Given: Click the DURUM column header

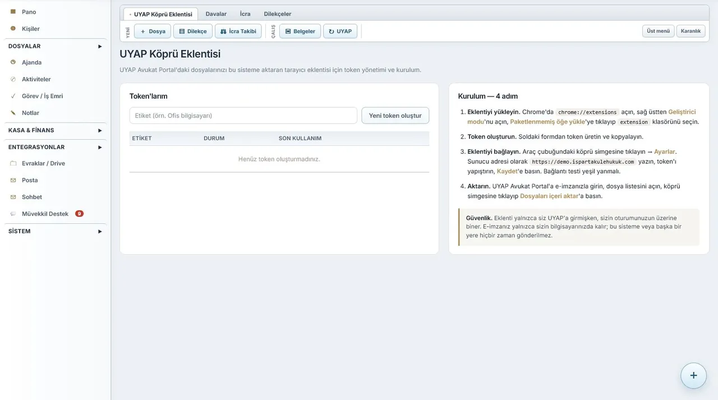Looking at the screenshot, I should click(214, 139).
